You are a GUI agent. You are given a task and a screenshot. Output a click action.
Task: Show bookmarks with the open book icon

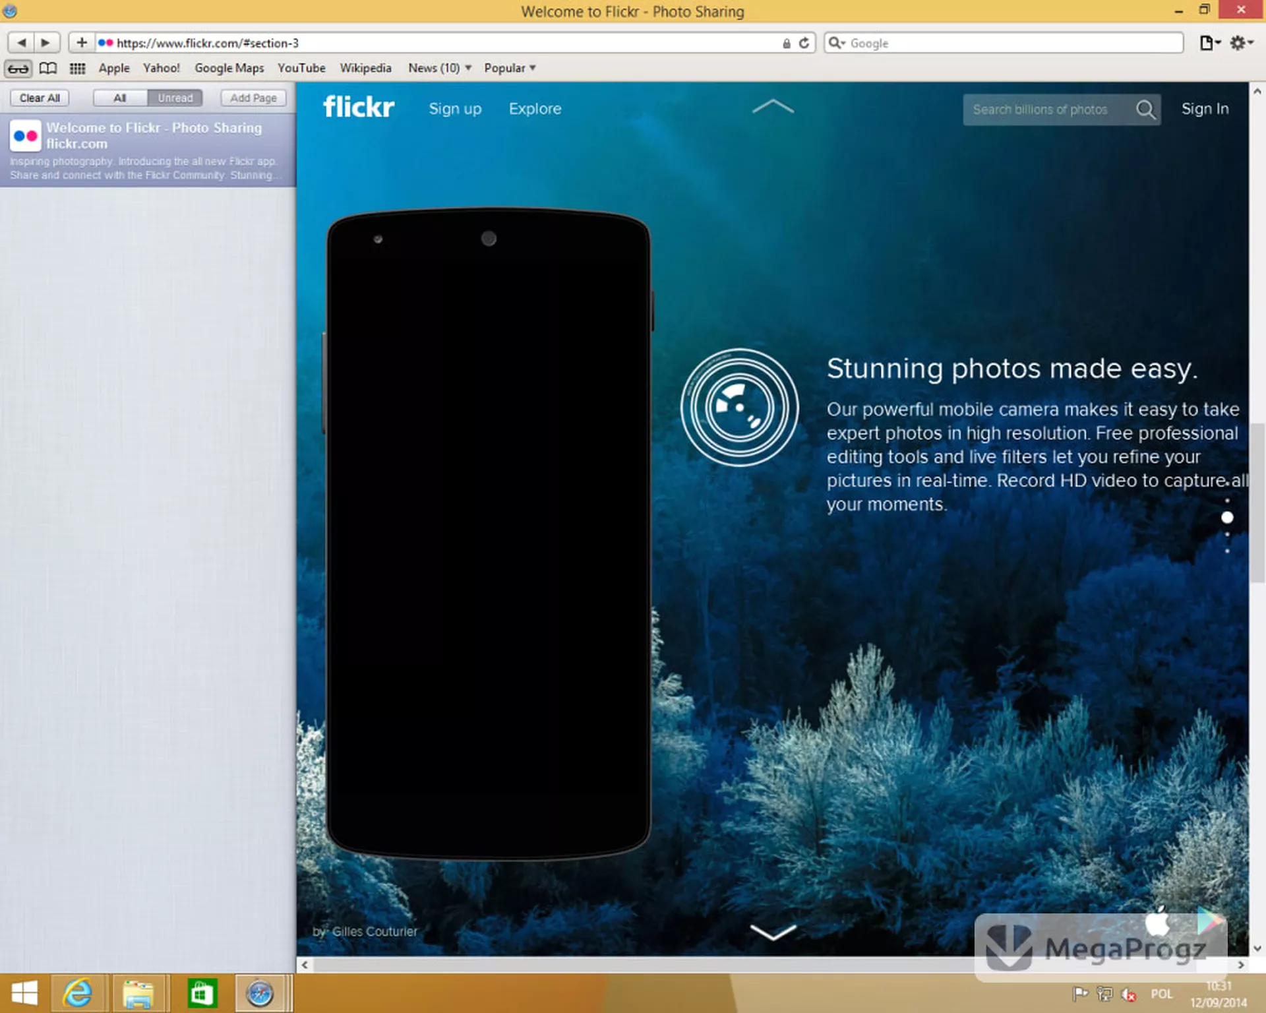click(48, 68)
